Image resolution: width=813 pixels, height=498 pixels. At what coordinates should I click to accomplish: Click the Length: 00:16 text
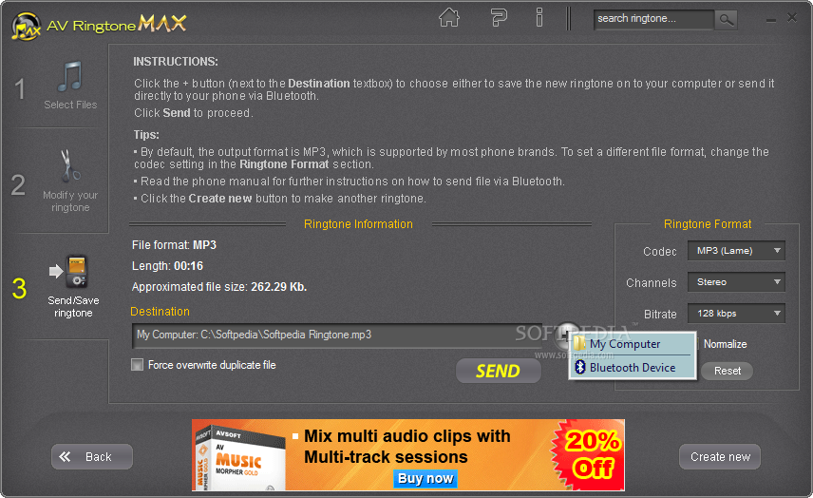tap(167, 266)
